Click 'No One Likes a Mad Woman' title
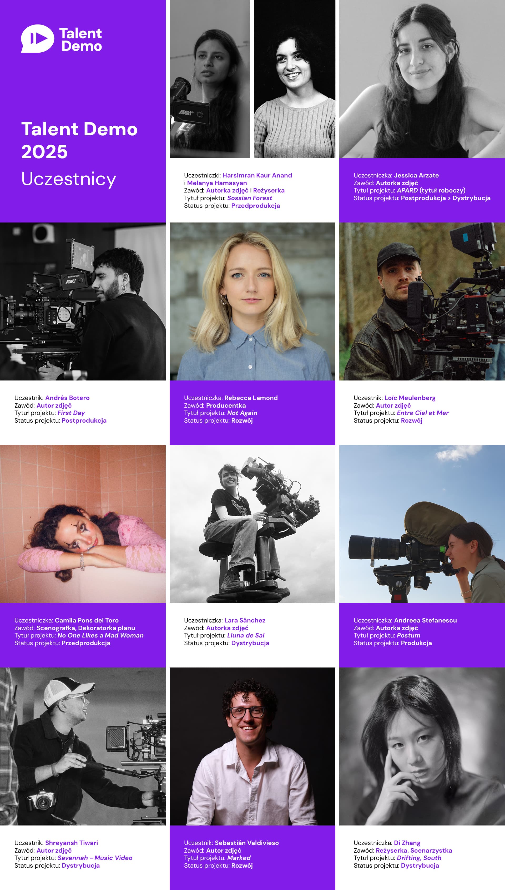This screenshot has height=890, width=505. coord(100,635)
